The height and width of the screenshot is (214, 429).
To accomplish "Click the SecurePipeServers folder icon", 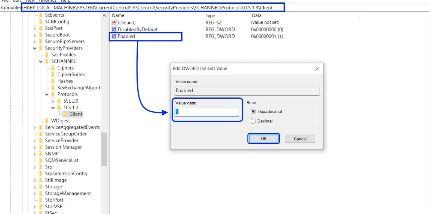I will point(41,41).
